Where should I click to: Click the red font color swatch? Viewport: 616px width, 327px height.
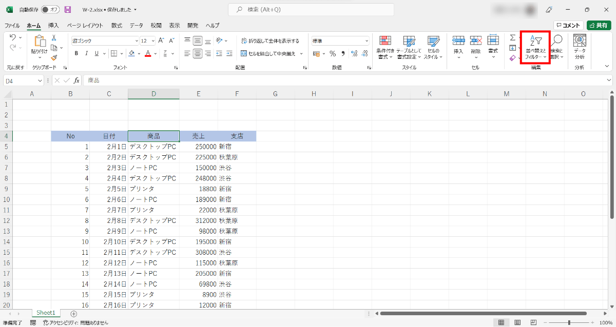click(148, 53)
